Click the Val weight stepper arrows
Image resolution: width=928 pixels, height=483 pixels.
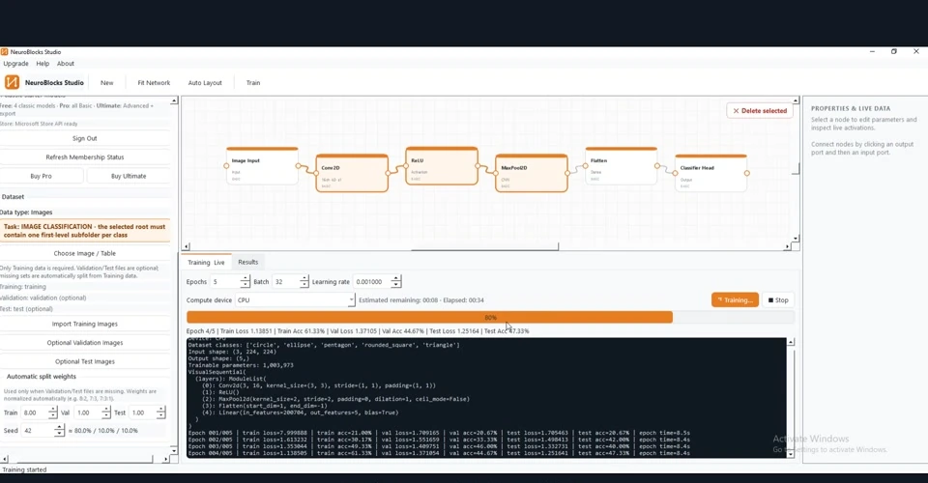pos(106,412)
